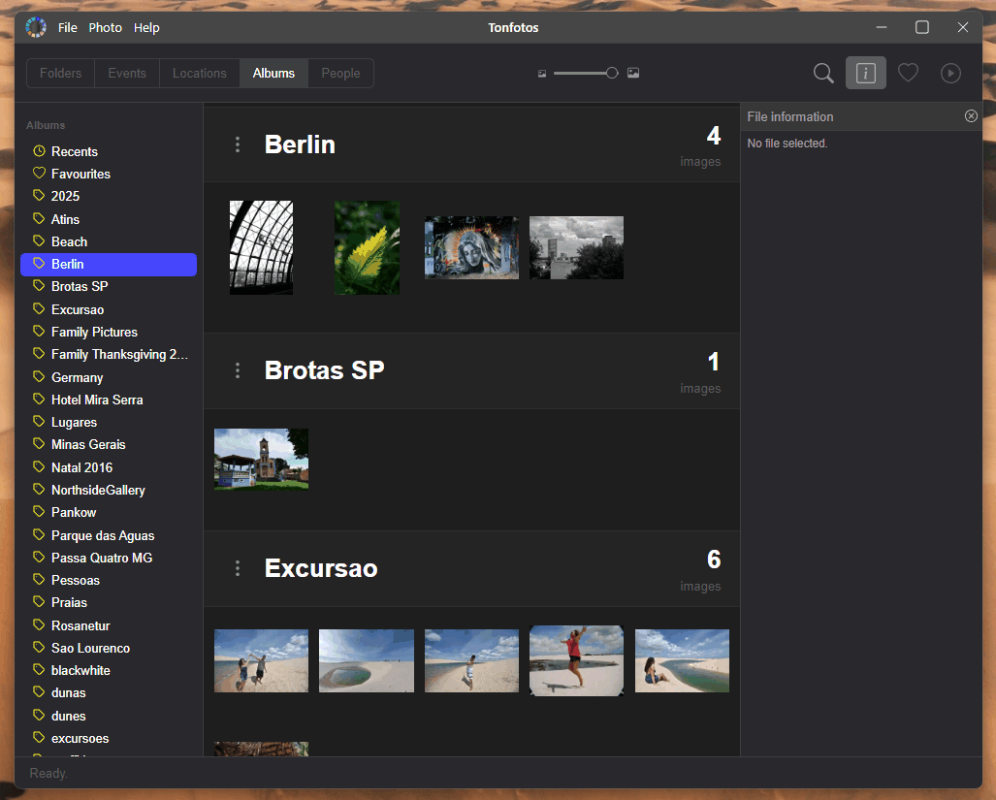Select the blackwhite album

point(109,670)
